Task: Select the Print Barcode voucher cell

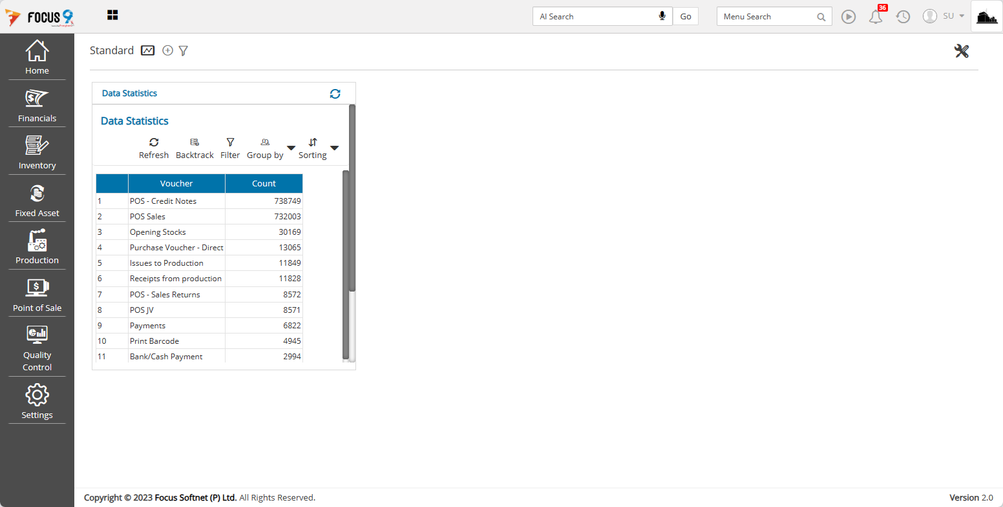Action: 176,341
